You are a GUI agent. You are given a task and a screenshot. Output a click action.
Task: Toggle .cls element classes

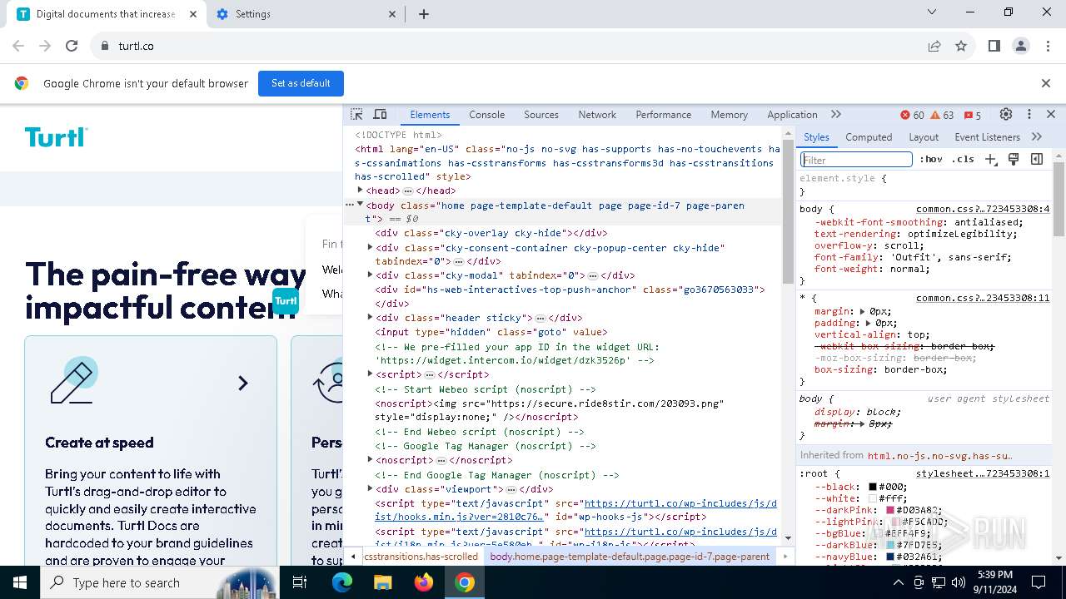pos(964,160)
